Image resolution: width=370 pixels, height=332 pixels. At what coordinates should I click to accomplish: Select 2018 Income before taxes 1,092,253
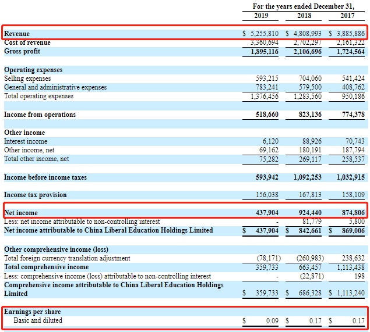[x=308, y=177]
